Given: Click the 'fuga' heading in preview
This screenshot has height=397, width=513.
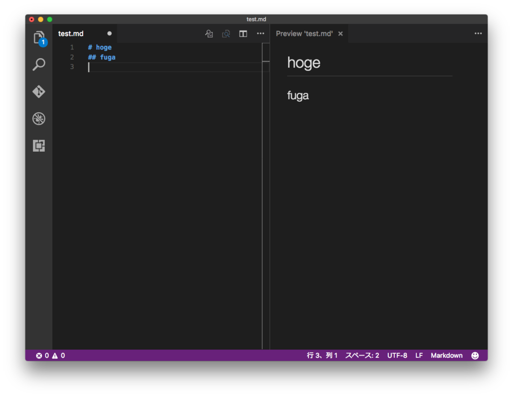Looking at the screenshot, I should [x=298, y=96].
